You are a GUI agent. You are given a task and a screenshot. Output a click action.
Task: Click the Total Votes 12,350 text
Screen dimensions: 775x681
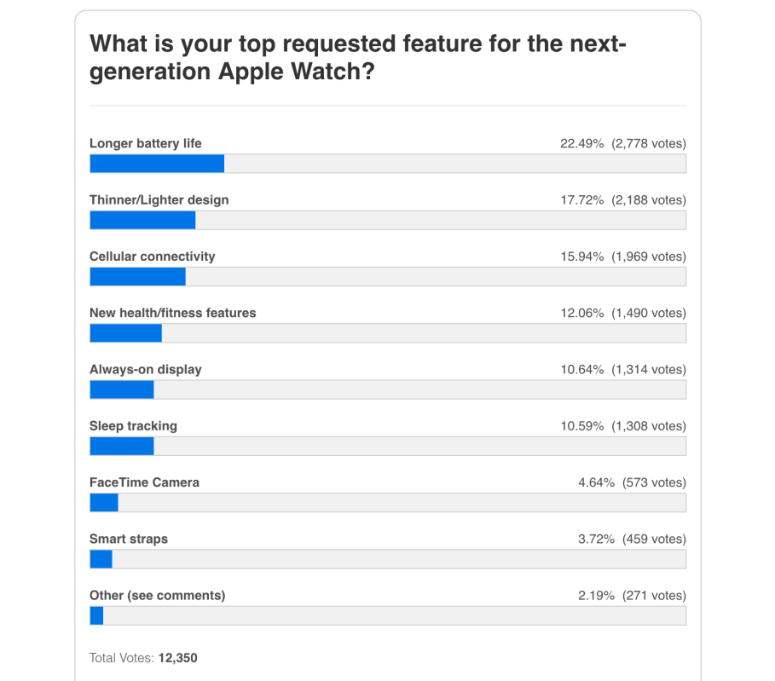click(x=144, y=657)
